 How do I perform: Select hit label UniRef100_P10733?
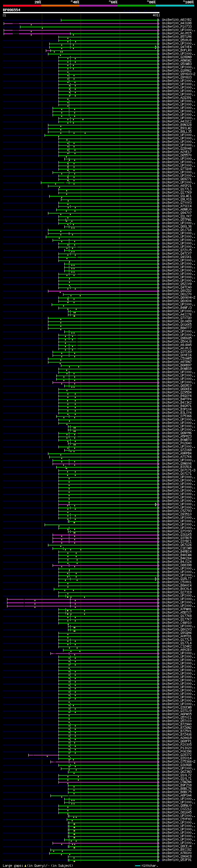(x=176, y=26)
